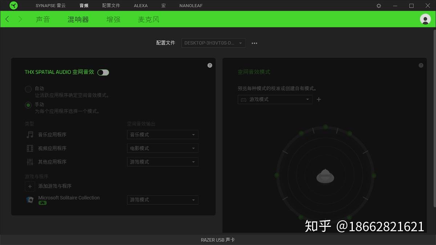Go forward with the right arrow

[20, 19]
